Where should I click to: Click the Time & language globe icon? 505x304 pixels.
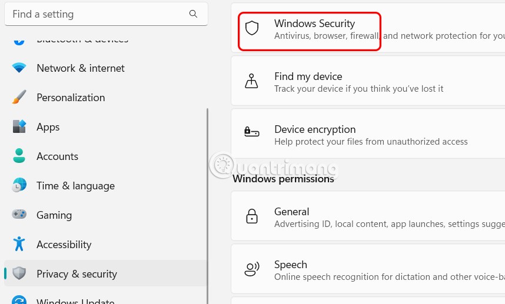point(19,186)
